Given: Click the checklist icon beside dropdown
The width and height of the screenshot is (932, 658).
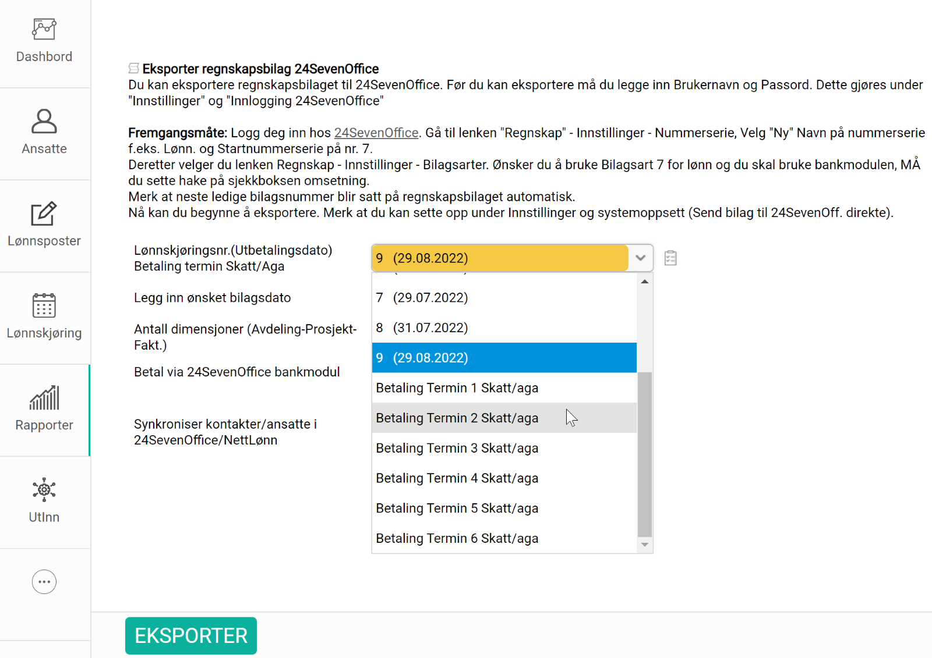Looking at the screenshot, I should click(x=670, y=258).
